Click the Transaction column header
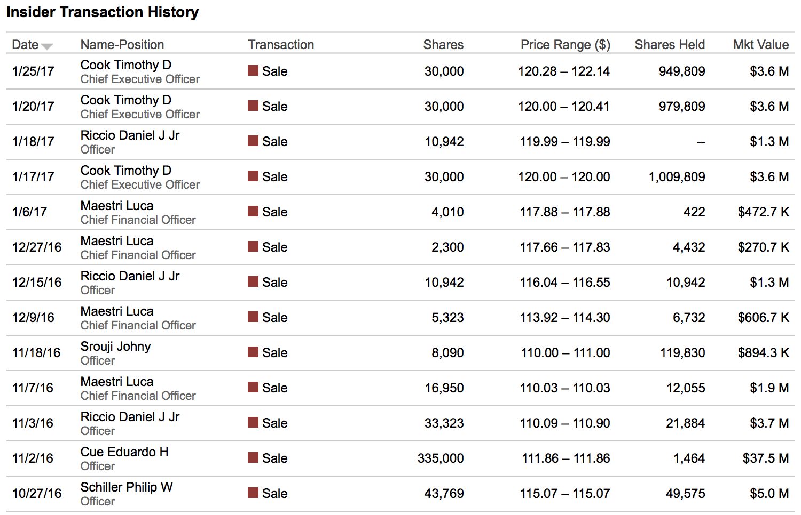This screenshot has height=515, width=801. [280, 45]
